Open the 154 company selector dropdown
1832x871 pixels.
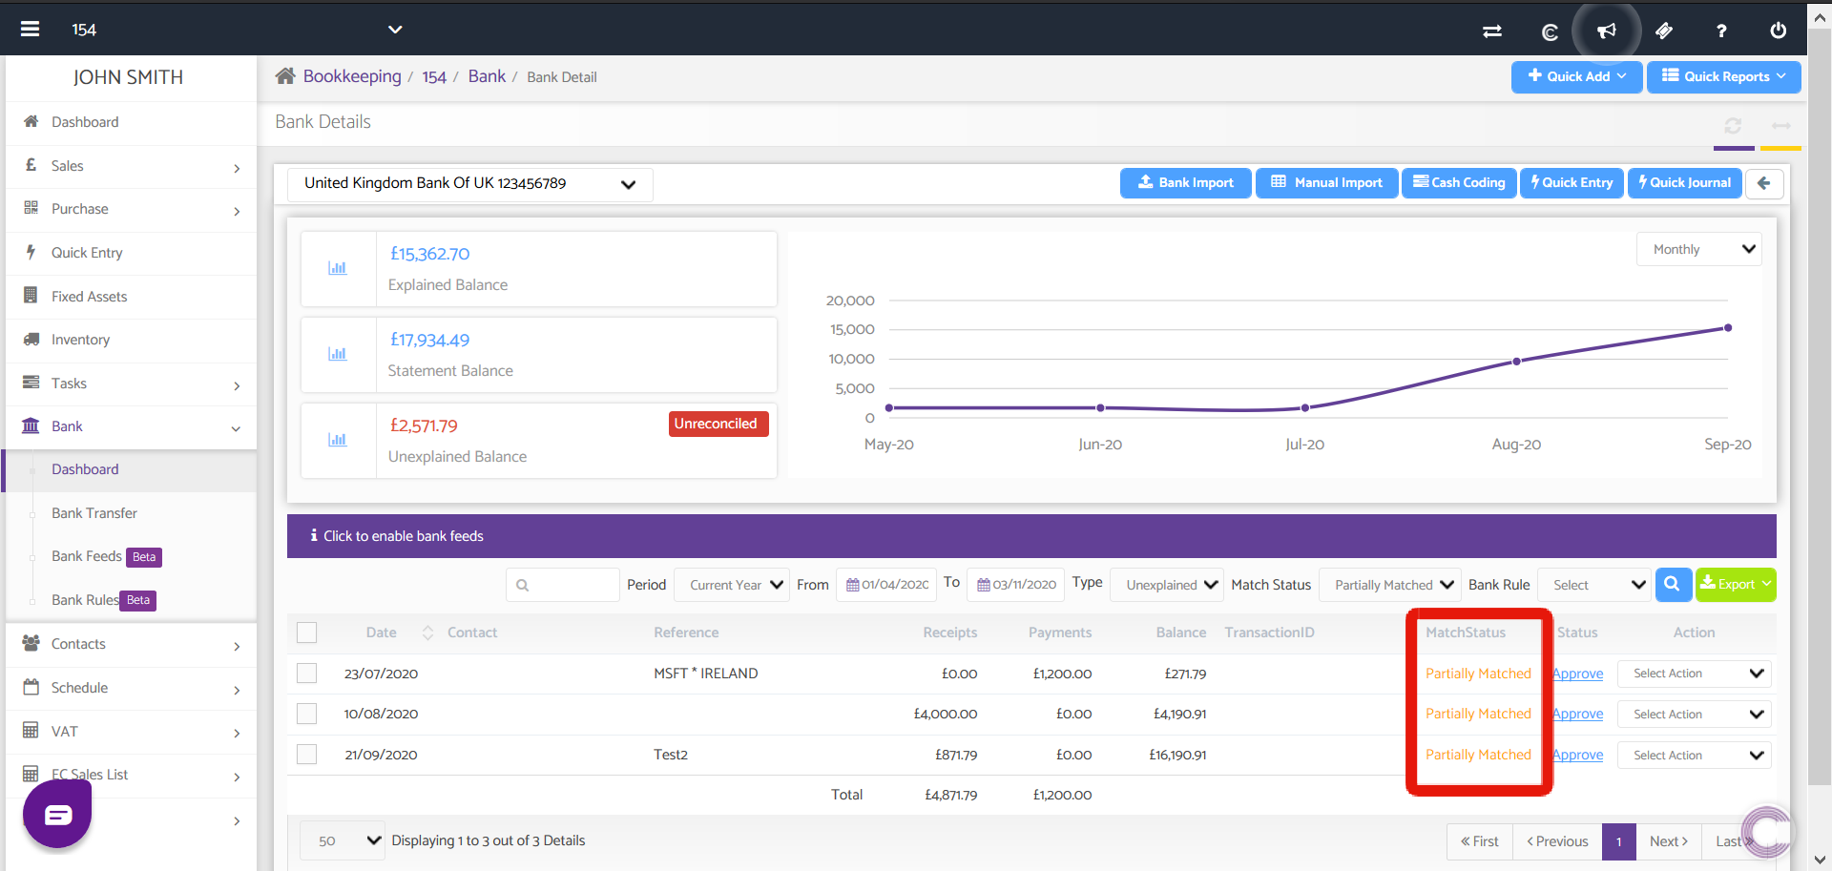pyautogui.click(x=237, y=30)
